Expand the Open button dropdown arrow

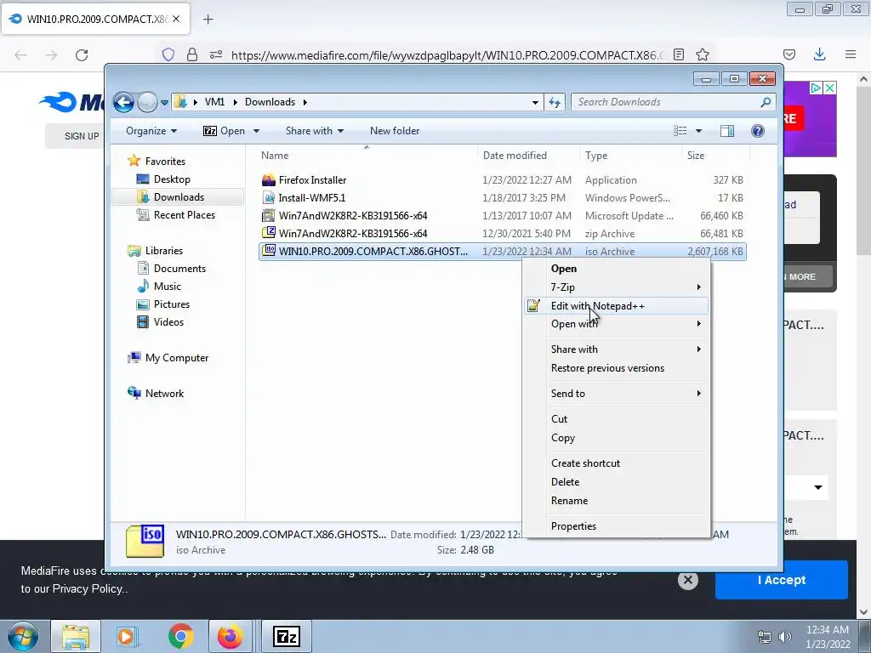(256, 131)
